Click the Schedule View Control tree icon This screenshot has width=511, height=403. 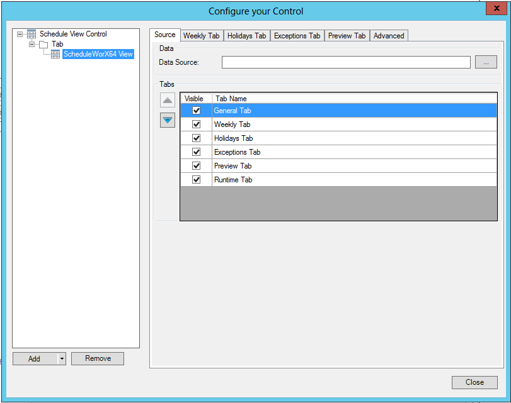click(x=32, y=35)
